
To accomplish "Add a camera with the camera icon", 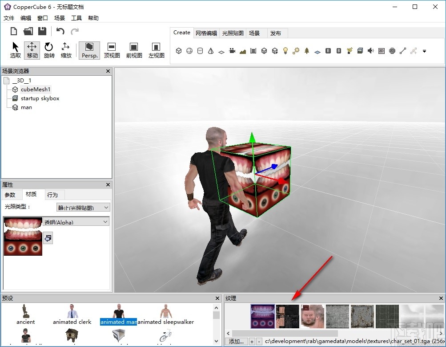I will pos(232,51).
